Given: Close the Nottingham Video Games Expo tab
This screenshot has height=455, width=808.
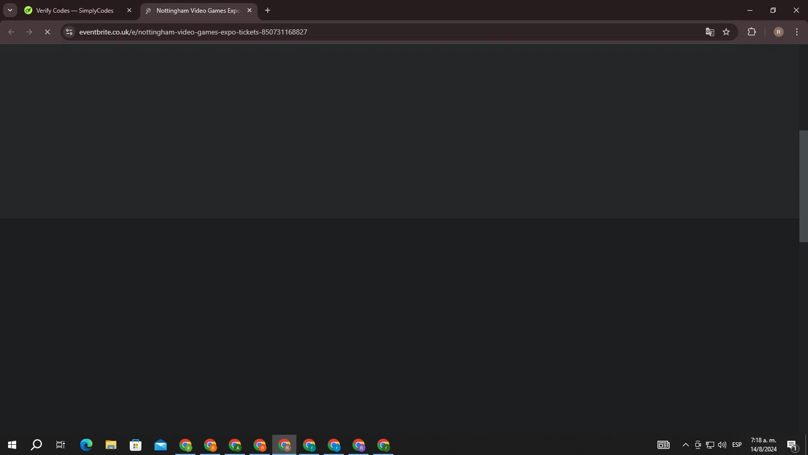Looking at the screenshot, I should (249, 10).
